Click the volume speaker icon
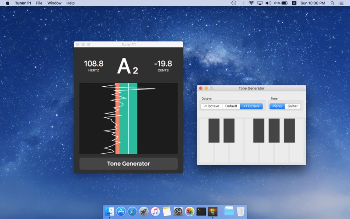 [x=268, y=3]
